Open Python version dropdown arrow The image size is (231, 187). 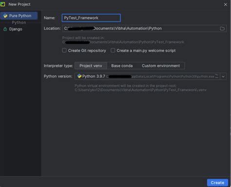[223, 76]
